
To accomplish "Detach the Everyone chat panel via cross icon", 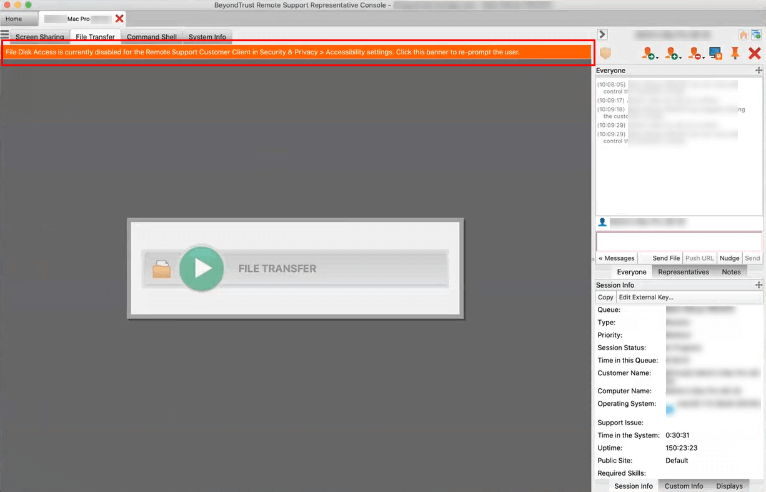I will pyautogui.click(x=759, y=71).
